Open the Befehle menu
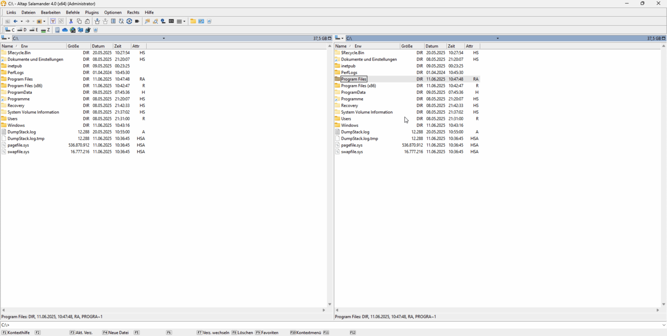 coord(73,12)
